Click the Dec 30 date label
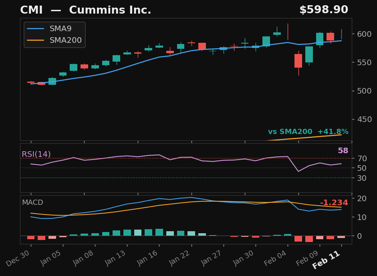 (x=18, y=258)
